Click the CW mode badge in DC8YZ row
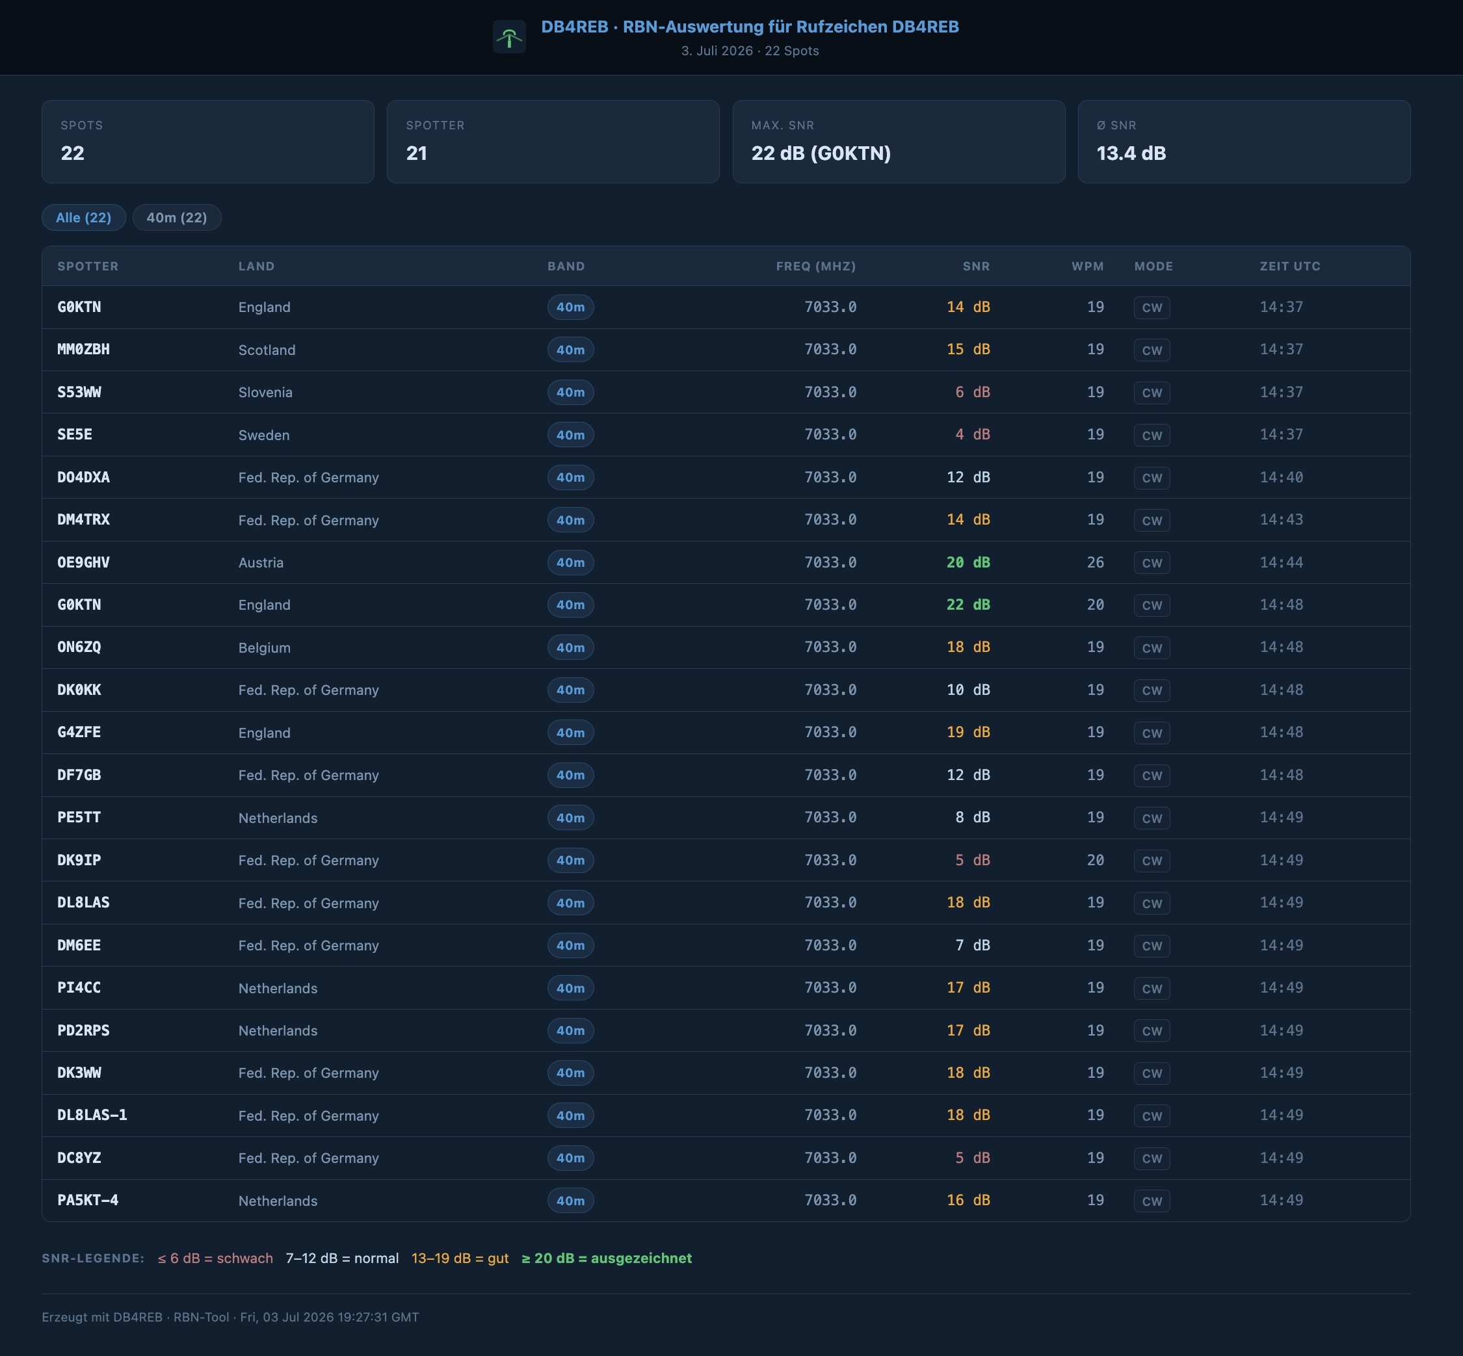Image resolution: width=1463 pixels, height=1356 pixels. pos(1152,1158)
